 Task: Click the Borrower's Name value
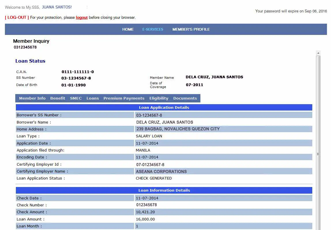click(x=165, y=122)
